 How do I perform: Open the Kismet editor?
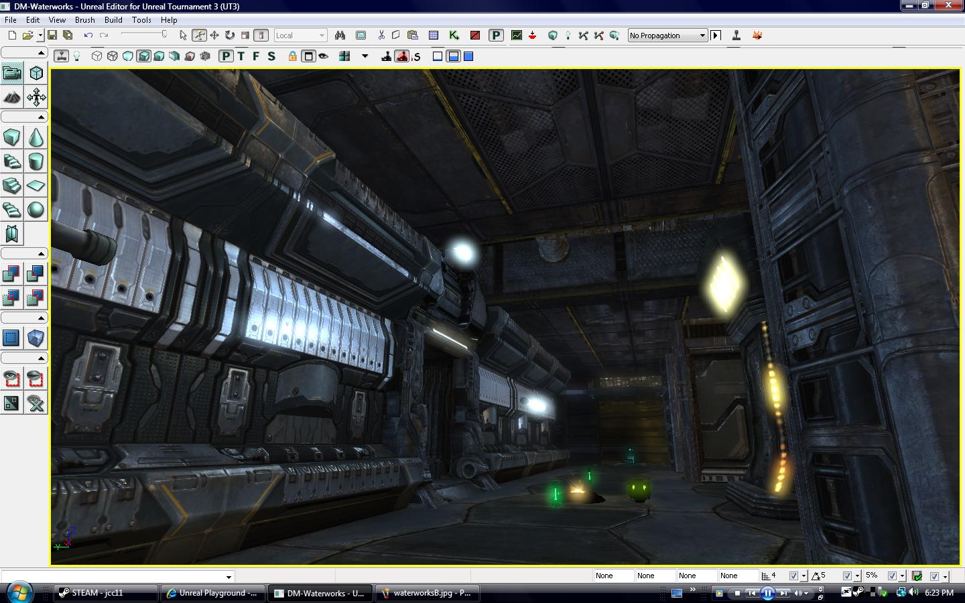pos(452,35)
